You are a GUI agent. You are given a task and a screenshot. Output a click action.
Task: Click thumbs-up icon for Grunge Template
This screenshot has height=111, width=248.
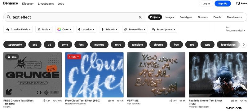(x=44, y=101)
